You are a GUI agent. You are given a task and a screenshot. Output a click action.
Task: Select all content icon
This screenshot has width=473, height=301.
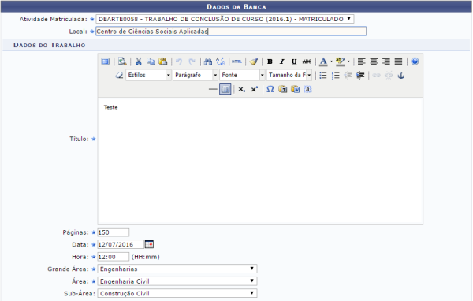pyautogui.click(x=307, y=89)
